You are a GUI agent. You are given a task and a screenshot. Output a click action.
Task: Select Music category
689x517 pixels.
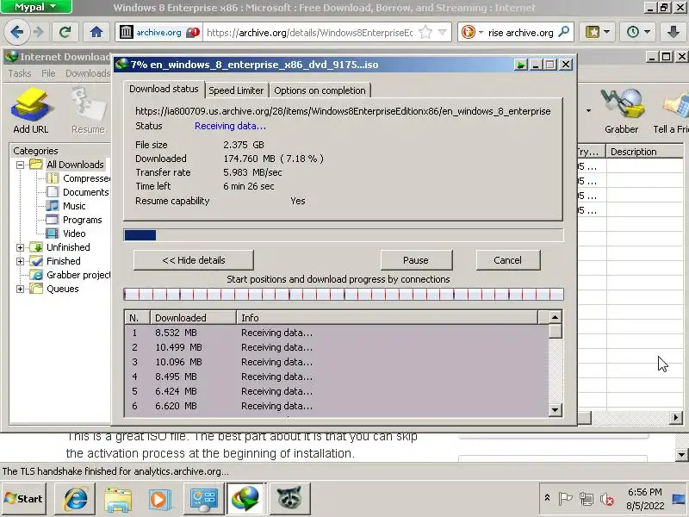point(74,206)
